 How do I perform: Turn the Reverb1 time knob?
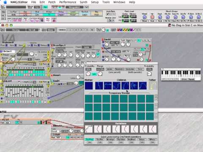(x=71, y=131)
